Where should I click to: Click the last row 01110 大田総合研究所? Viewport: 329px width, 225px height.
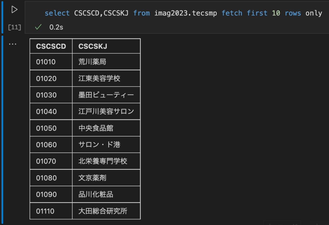click(x=85, y=211)
